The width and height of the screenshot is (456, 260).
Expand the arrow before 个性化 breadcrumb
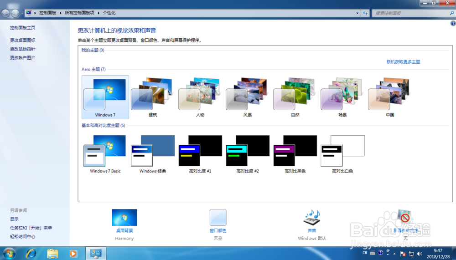tap(98, 13)
